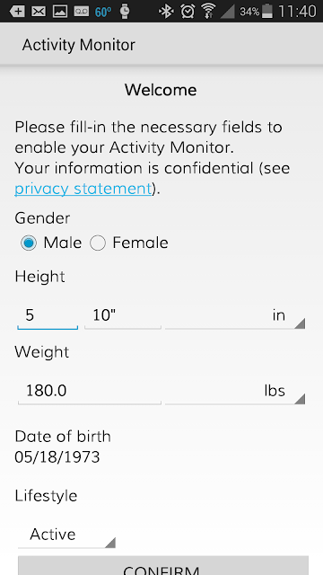Viewport: 323px width, 575px height.
Task: Tap the 60° weather notification
Action: (103, 12)
